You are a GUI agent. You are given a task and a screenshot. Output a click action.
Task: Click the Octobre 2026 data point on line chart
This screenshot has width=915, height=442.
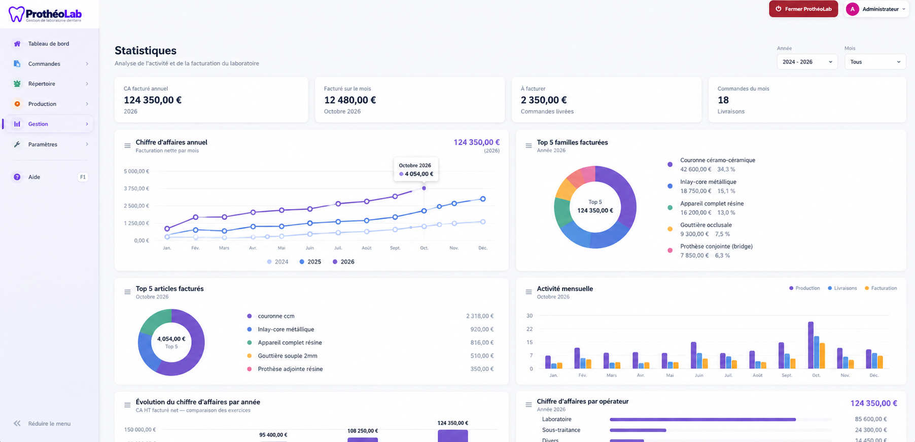click(424, 188)
